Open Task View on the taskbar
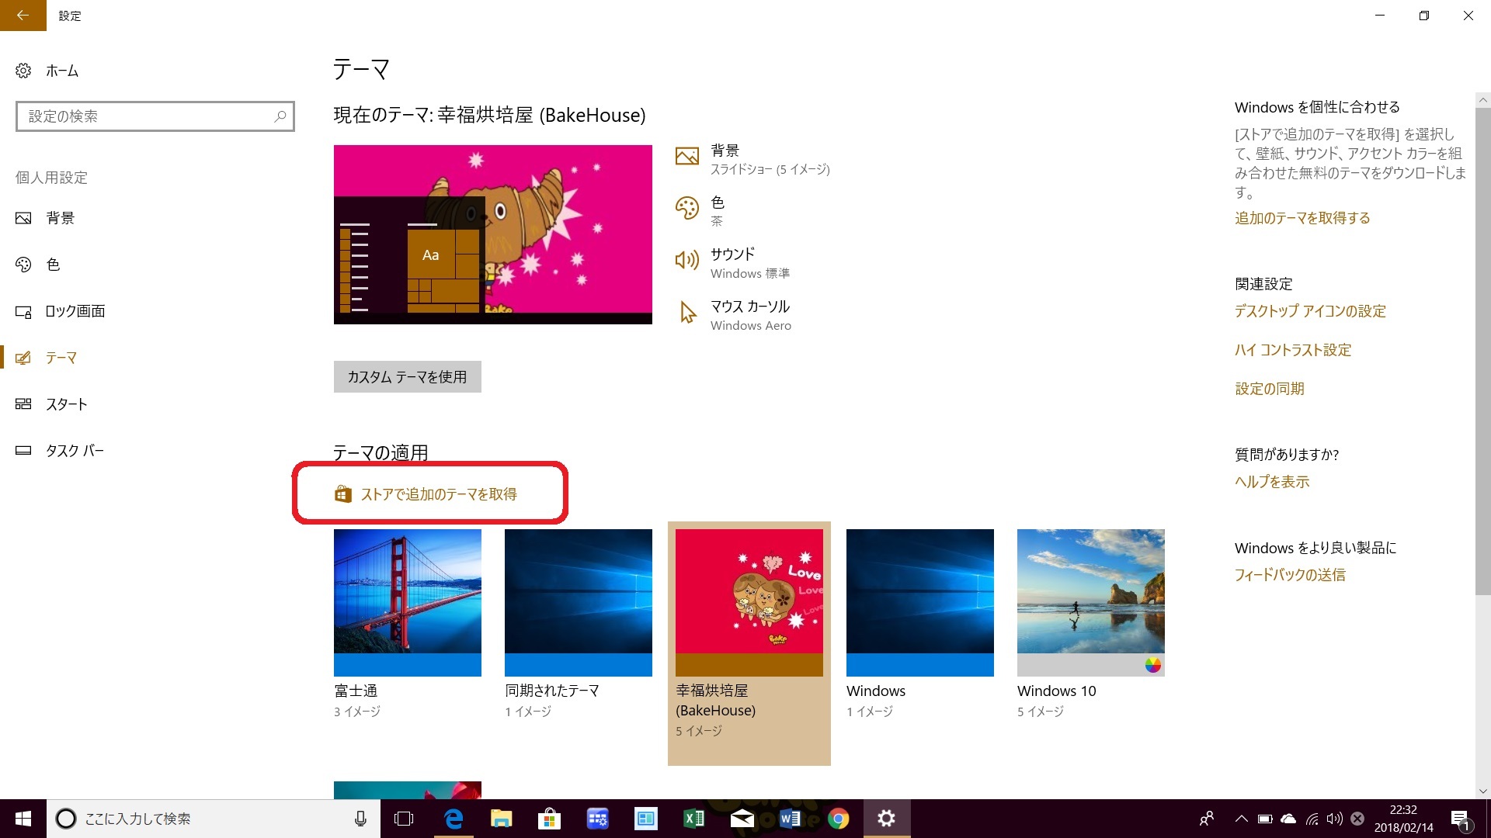Viewport: 1491px width, 838px height. click(404, 819)
